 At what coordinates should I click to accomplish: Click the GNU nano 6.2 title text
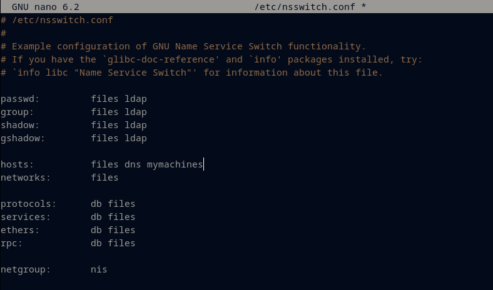[43, 6]
